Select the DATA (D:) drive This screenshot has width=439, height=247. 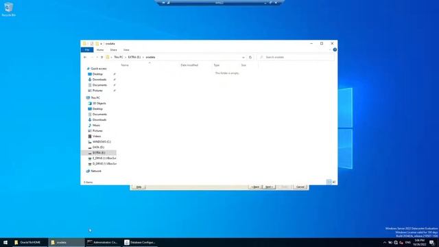98,148
